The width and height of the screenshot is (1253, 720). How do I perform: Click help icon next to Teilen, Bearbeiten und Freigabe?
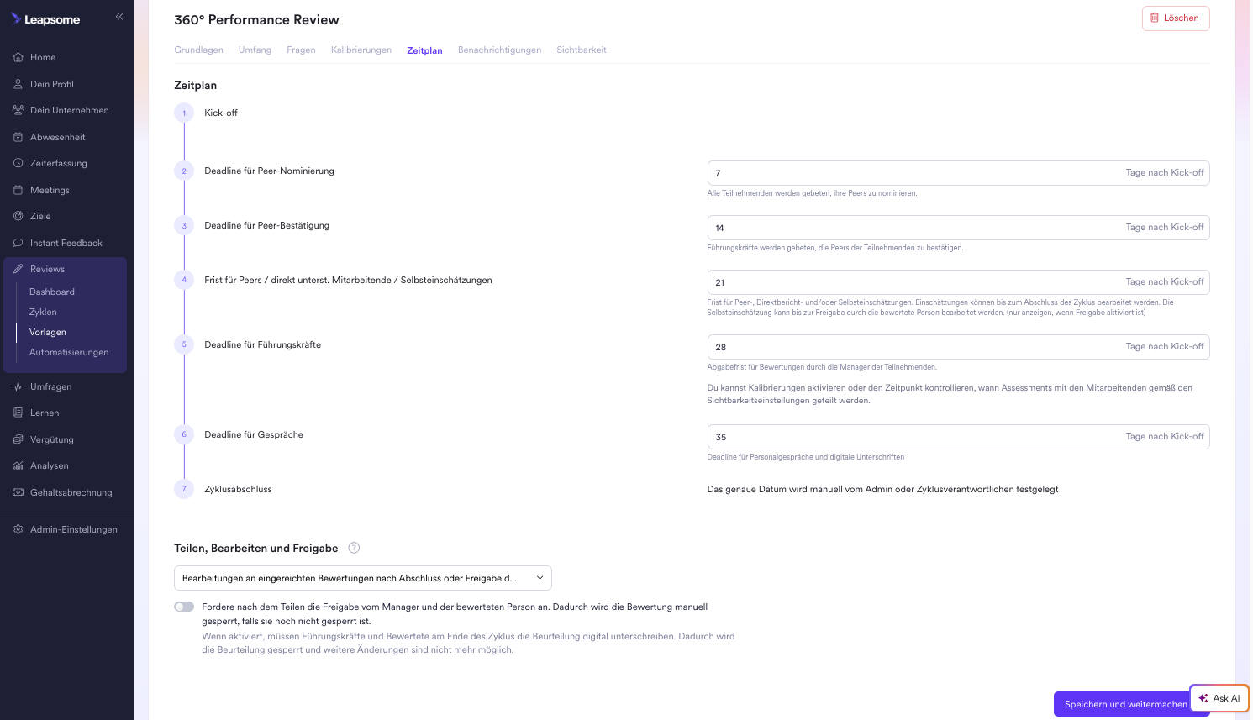click(354, 548)
